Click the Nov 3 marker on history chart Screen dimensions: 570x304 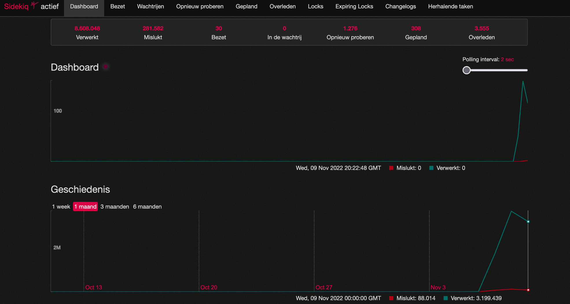(438, 287)
